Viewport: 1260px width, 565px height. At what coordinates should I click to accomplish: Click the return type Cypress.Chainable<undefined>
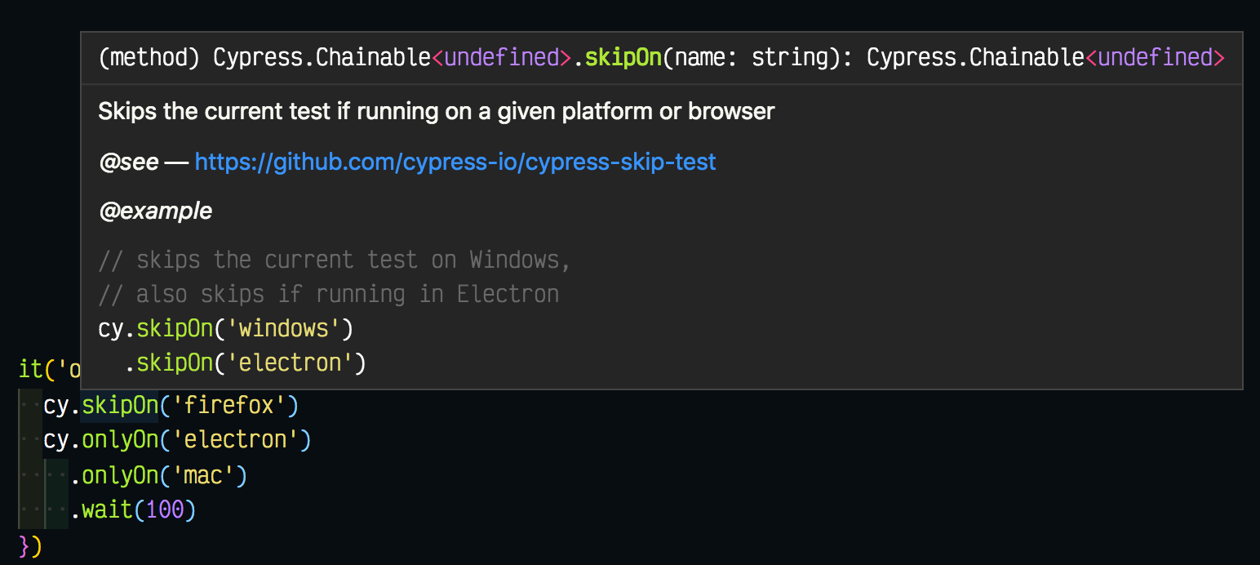(1046, 58)
